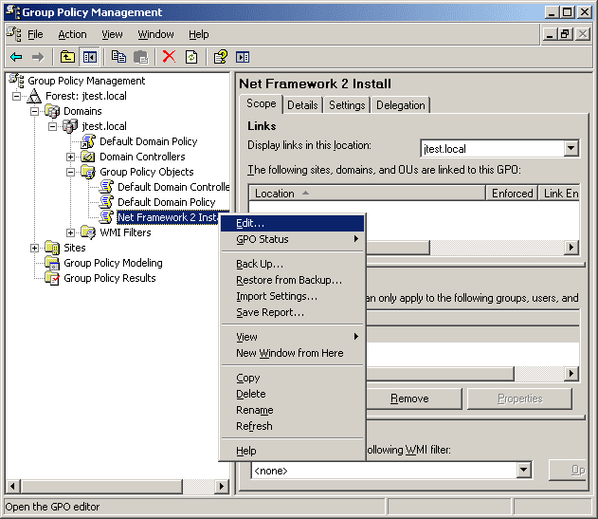The width and height of the screenshot is (598, 519).
Task: Click the jtest.local domain icon in tree
Action: (70, 126)
